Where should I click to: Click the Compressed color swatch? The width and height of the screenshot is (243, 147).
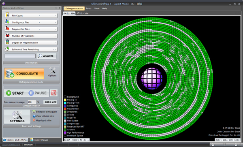tap(65, 124)
